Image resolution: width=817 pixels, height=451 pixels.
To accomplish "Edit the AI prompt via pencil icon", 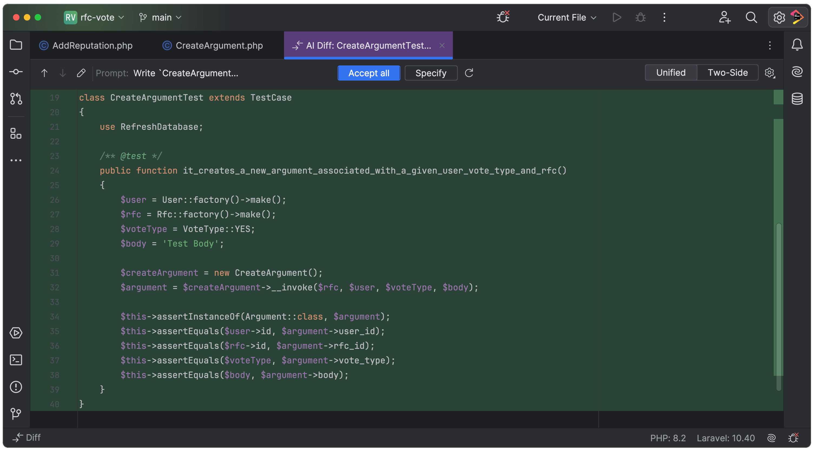I will point(81,73).
